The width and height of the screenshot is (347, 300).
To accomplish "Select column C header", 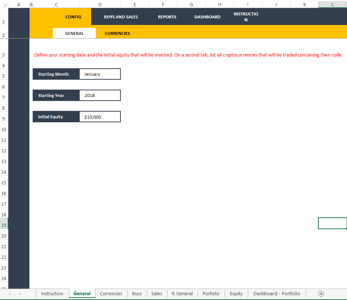I will click(57, 4).
